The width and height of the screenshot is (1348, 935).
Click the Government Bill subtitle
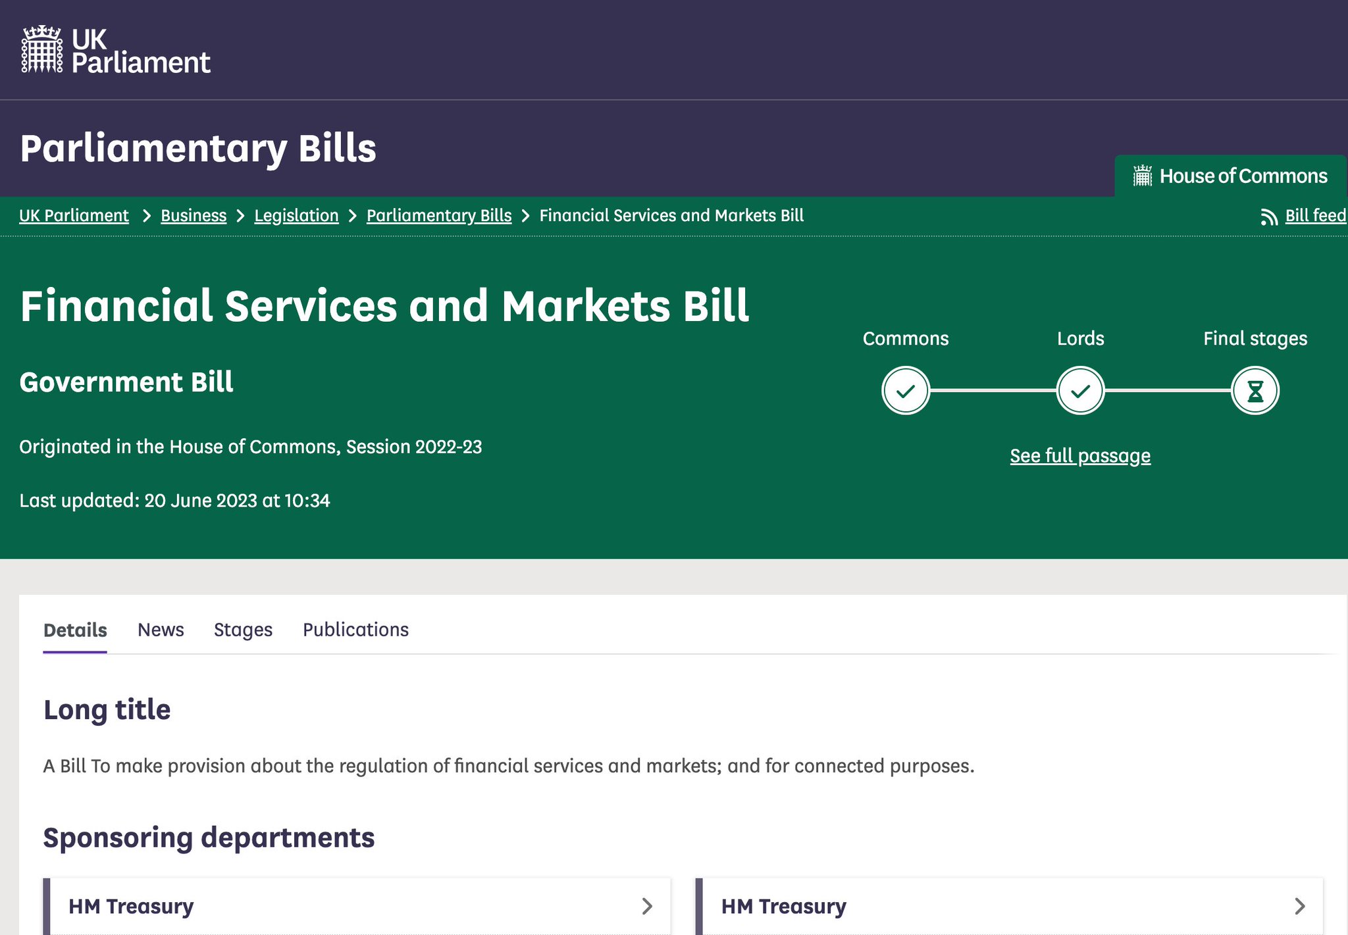coord(126,382)
